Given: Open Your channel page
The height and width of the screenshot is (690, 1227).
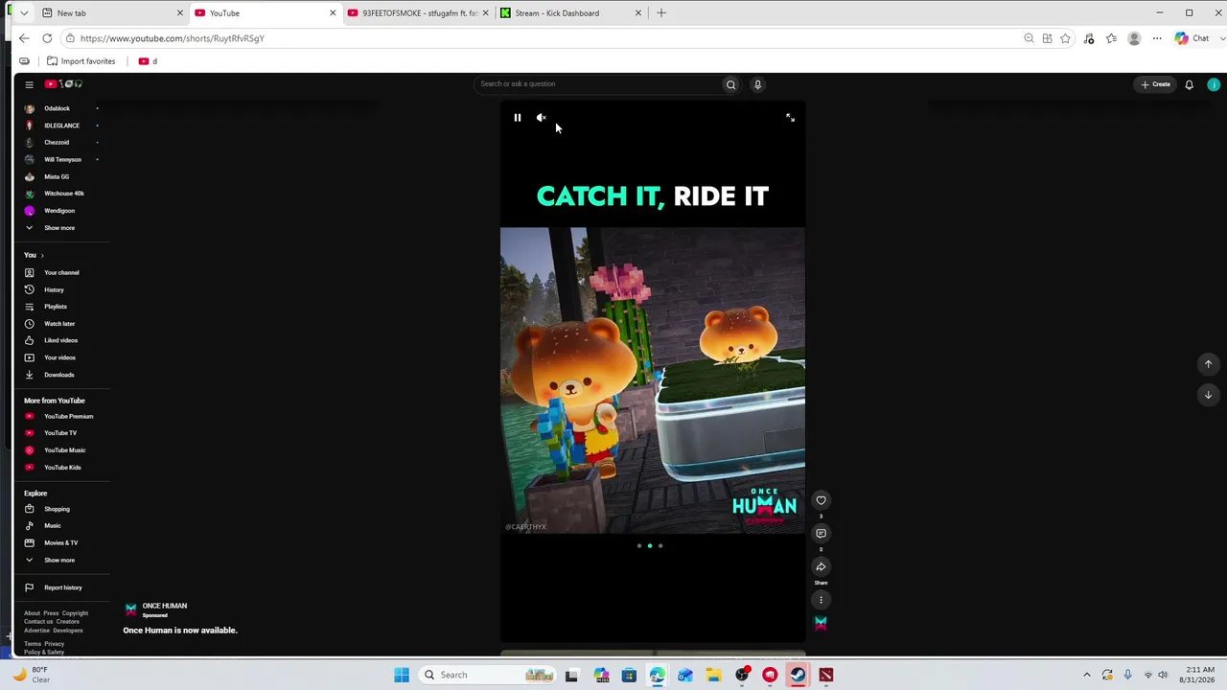Looking at the screenshot, I should [62, 272].
